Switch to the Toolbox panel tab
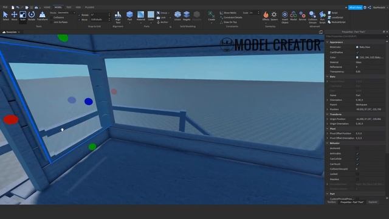This screenshot has width=389, height=219. point(332,202)
